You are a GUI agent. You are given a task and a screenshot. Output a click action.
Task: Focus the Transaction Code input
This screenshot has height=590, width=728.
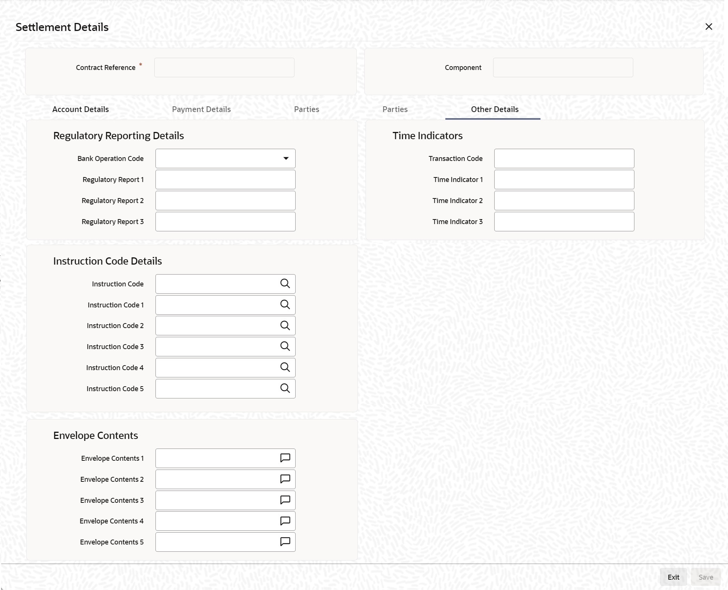[x=564, y=158]
